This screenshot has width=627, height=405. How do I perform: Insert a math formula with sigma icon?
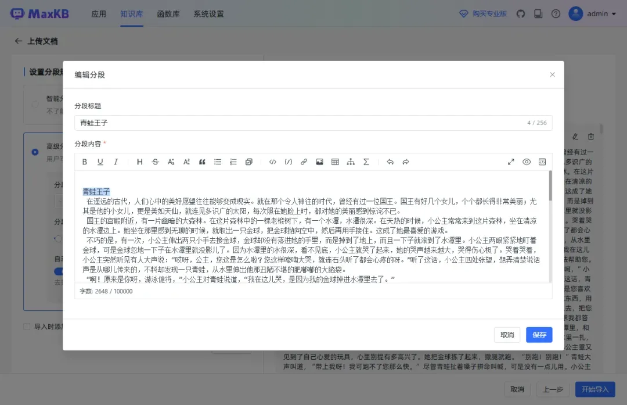coord(366,162)
